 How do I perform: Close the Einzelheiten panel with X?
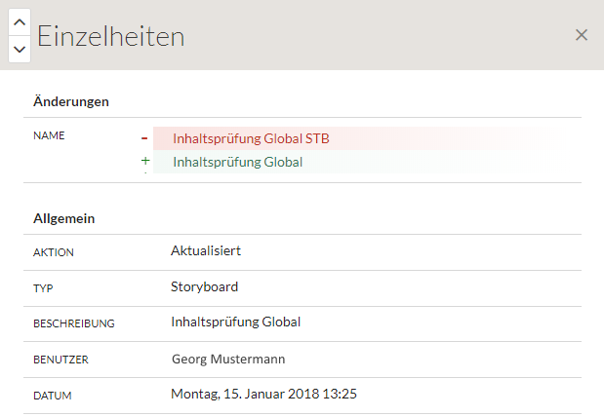(582, 35)
